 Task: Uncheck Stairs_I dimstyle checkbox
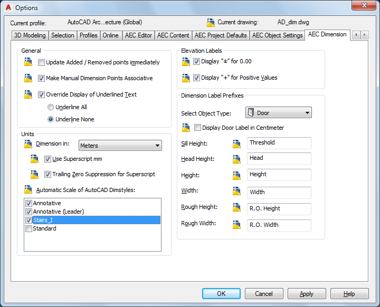(28, 220)
